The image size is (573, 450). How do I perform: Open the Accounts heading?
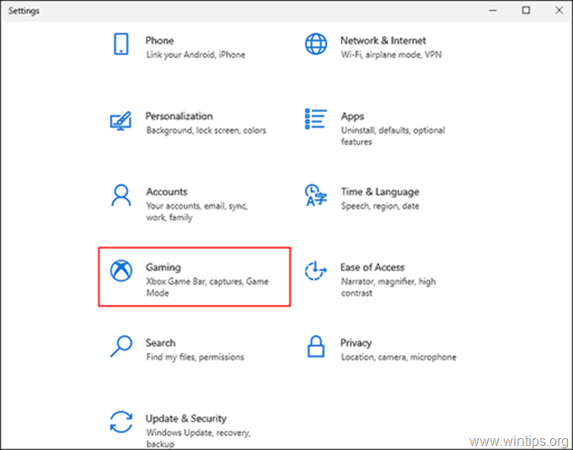167,191
